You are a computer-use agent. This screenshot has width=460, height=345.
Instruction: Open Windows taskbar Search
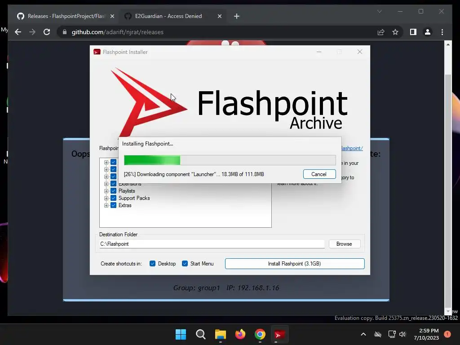pos(201,334)
